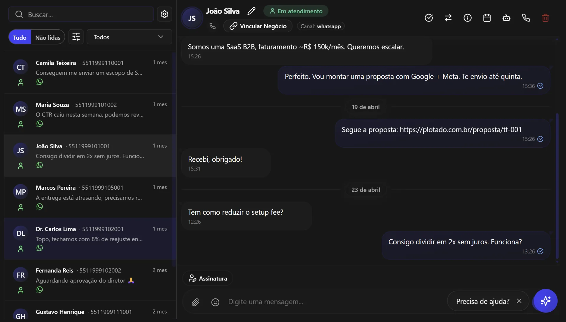Click the JS avatar in chat header
Viewport: 566px width, 322px height.
point(192,18)
